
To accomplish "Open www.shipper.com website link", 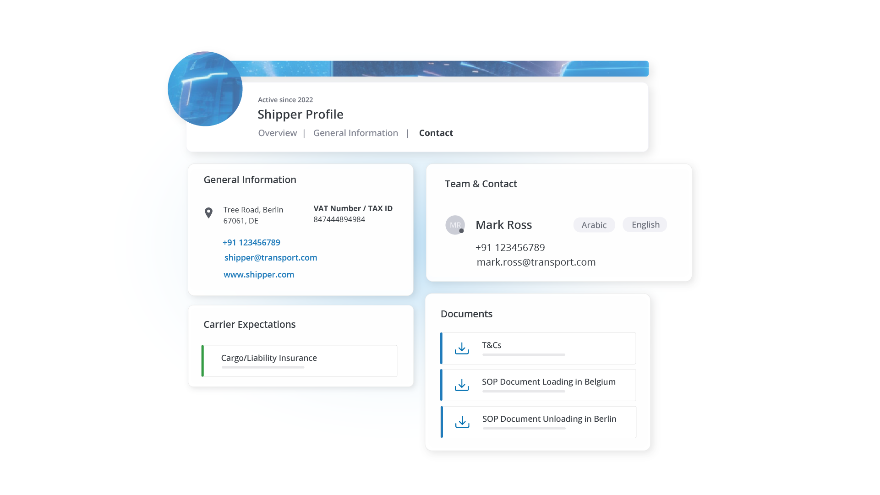I will click(x=259, y=274).
